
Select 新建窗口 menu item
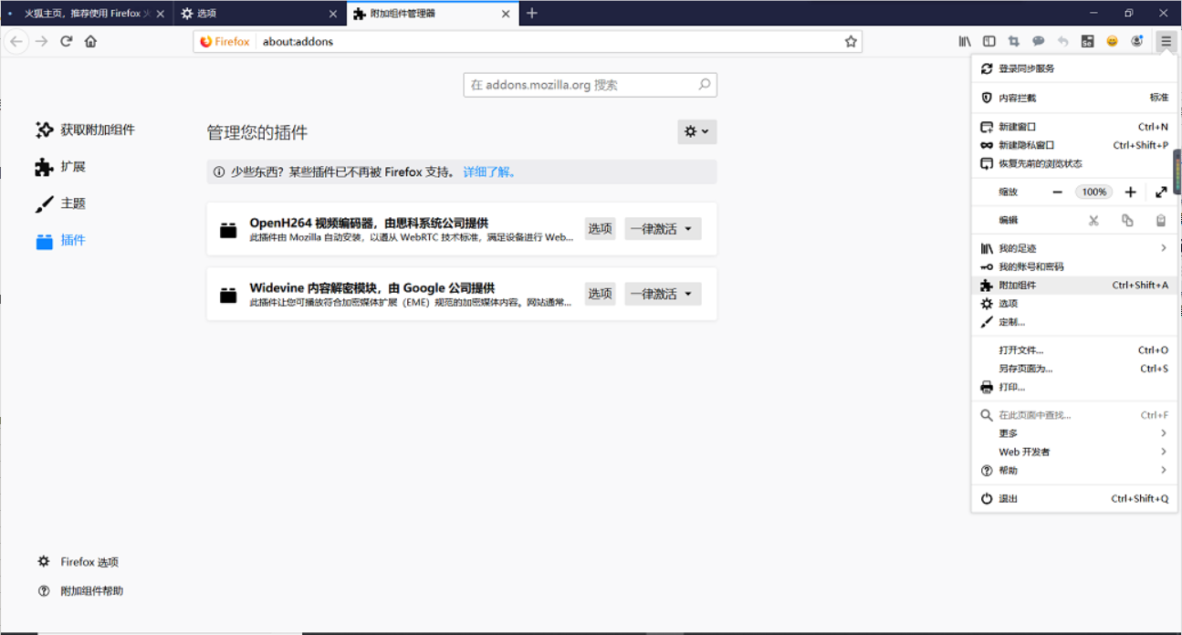click(1073, 127)
